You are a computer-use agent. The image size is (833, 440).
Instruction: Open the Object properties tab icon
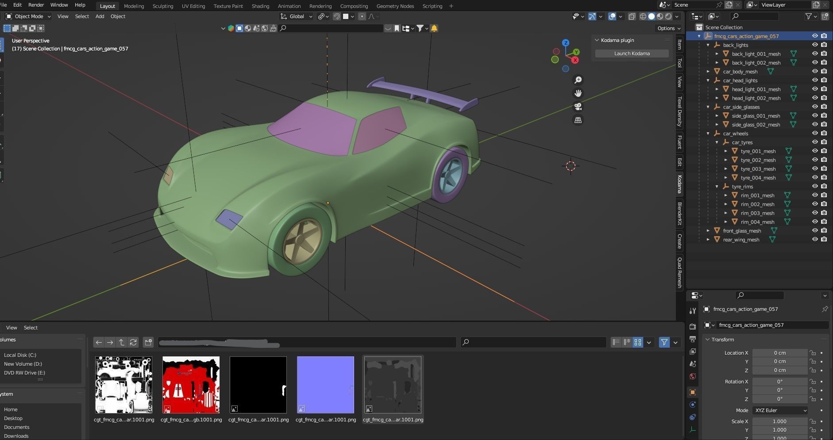tap(693, 392)
